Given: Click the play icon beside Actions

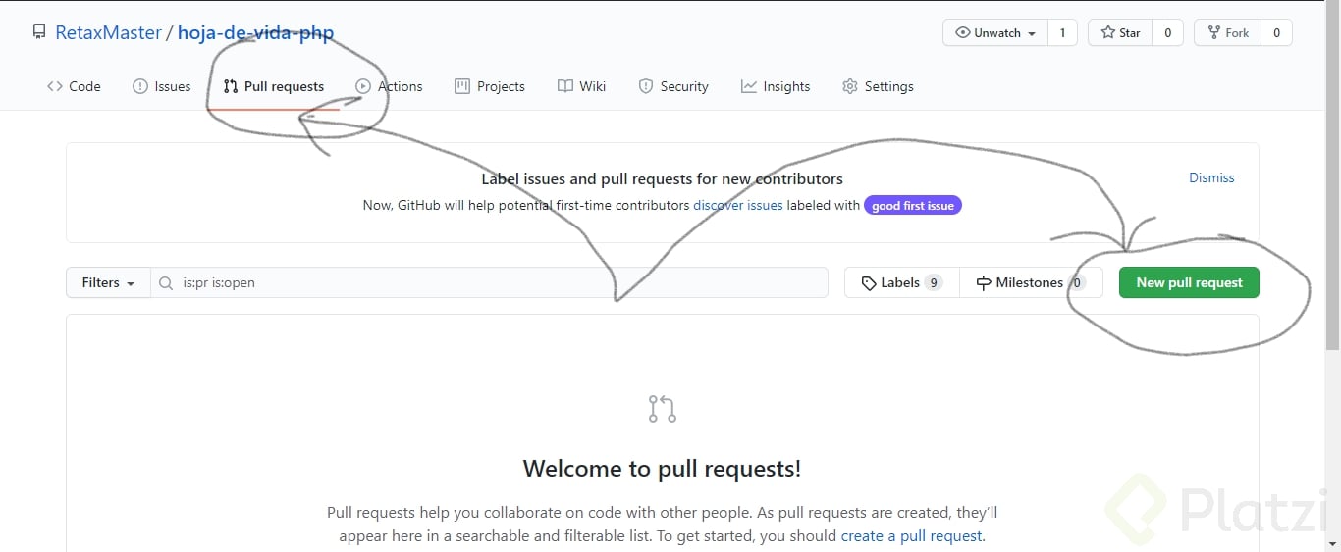Looking at the screenshot, I should (x=363, y=86).
